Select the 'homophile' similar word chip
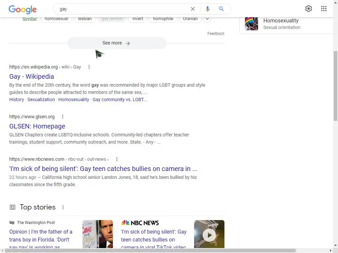The height and width of the screenshot is (253, 338). click(x=163, y=19)
